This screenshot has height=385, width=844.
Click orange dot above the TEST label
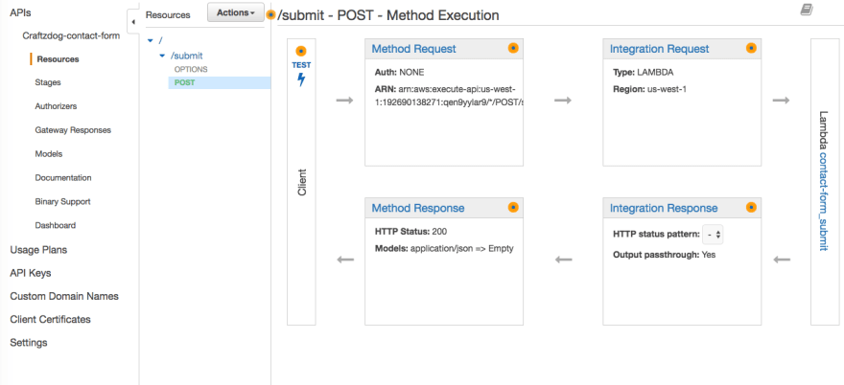pos(301,52)
